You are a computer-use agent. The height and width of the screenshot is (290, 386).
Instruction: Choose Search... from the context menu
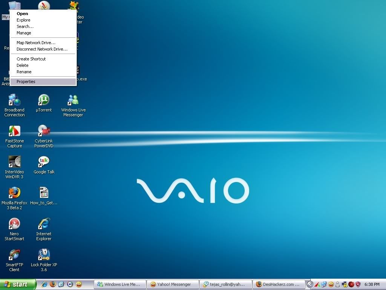(x=43, y=26)
